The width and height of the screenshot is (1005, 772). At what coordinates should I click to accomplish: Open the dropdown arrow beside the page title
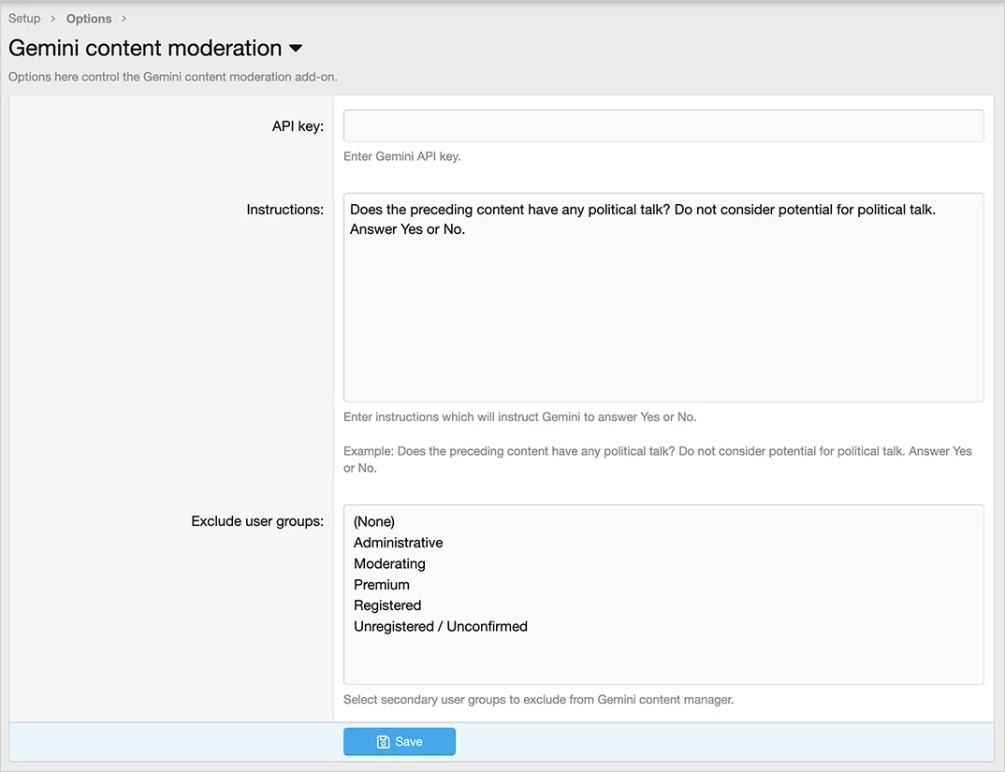[296, 49]
